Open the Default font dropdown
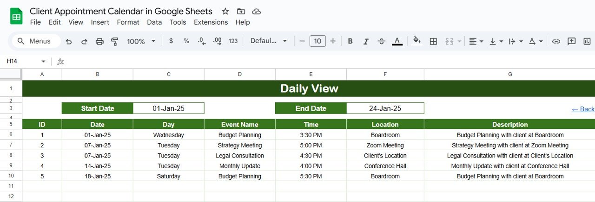 pyautogui.click(x=269, y=41)
